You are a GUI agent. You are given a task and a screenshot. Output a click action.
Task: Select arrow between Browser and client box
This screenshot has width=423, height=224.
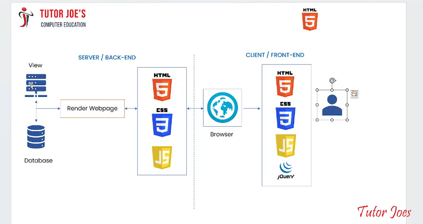point(252,108)
